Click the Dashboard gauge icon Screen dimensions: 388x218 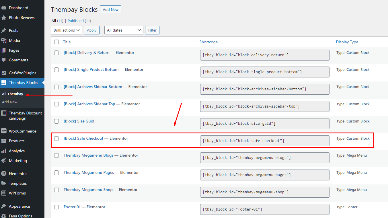tap(4, 8)
